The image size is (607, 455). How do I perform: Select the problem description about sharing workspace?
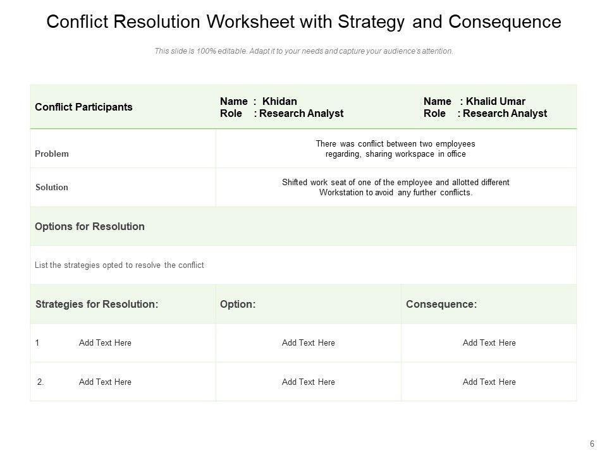395,149
